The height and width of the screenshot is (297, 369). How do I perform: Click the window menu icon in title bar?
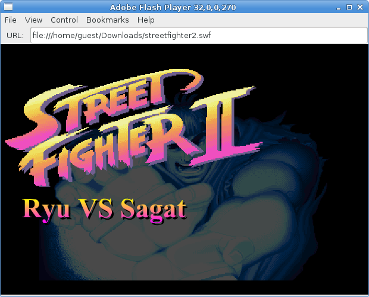8,7
